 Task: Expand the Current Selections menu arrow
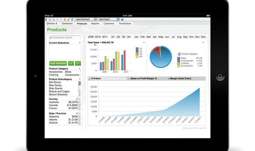80,43
